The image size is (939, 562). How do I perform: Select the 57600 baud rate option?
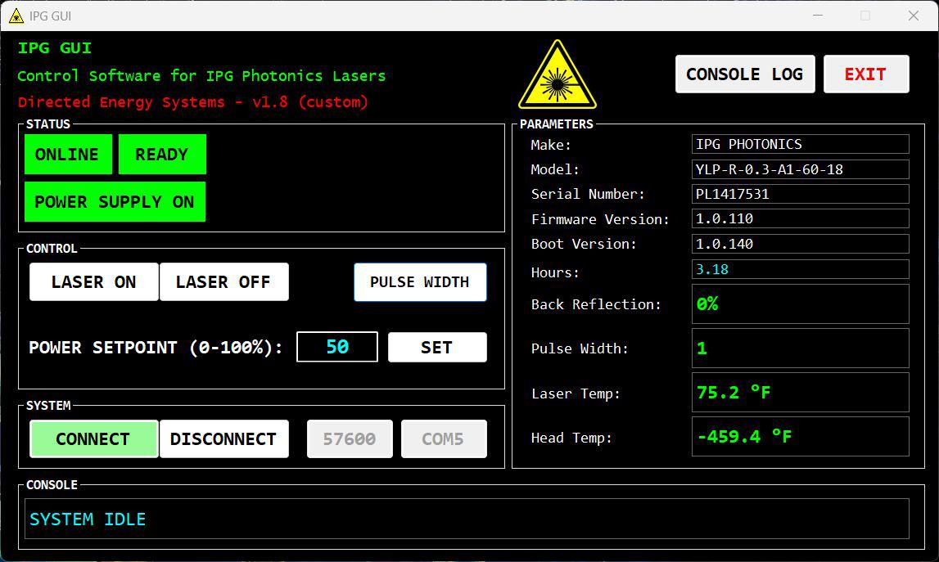pos(350,439)
